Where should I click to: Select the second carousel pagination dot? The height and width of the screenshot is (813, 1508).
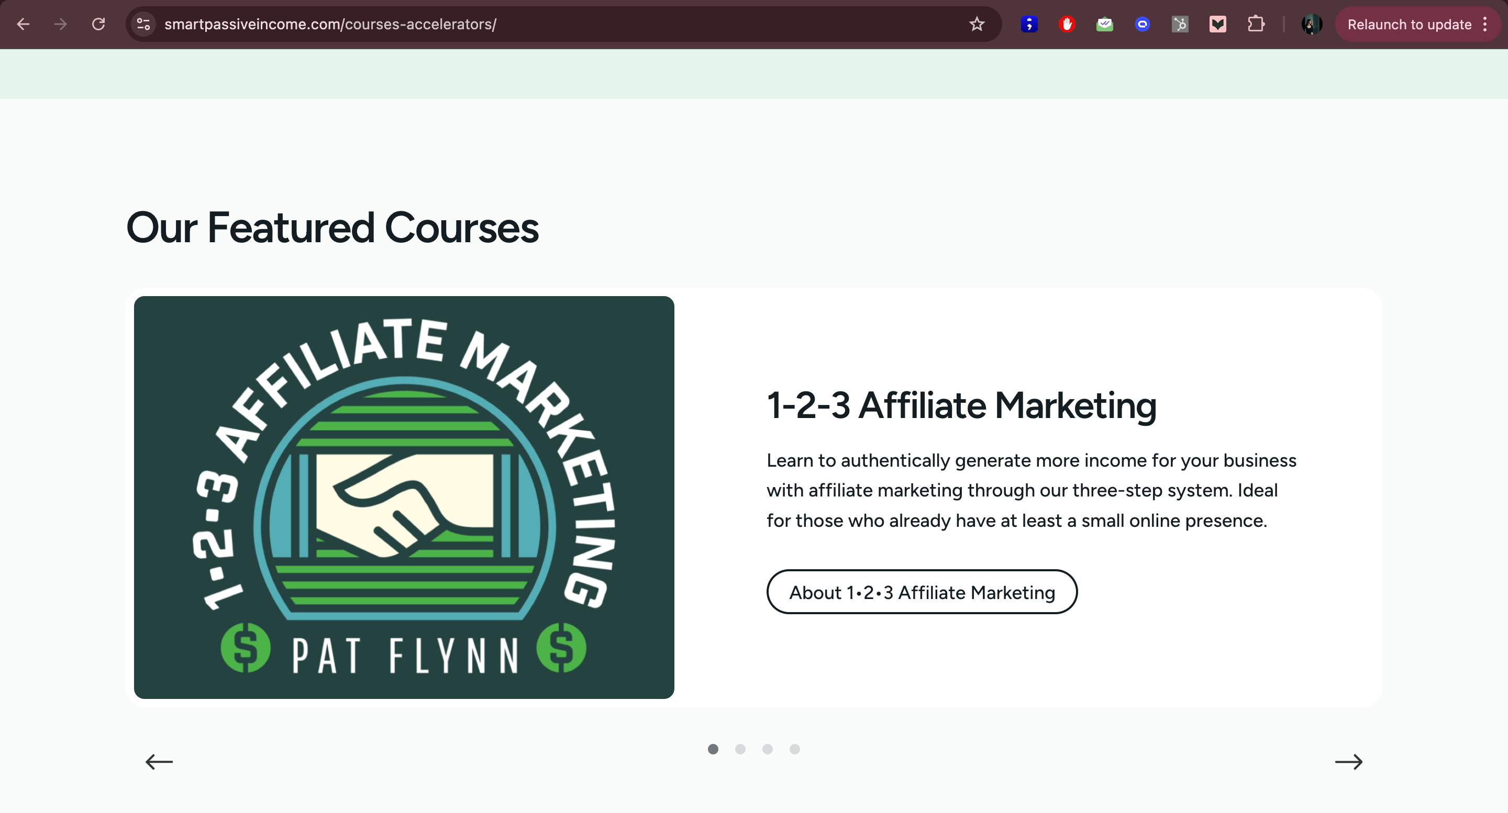(x=740, y=749)
